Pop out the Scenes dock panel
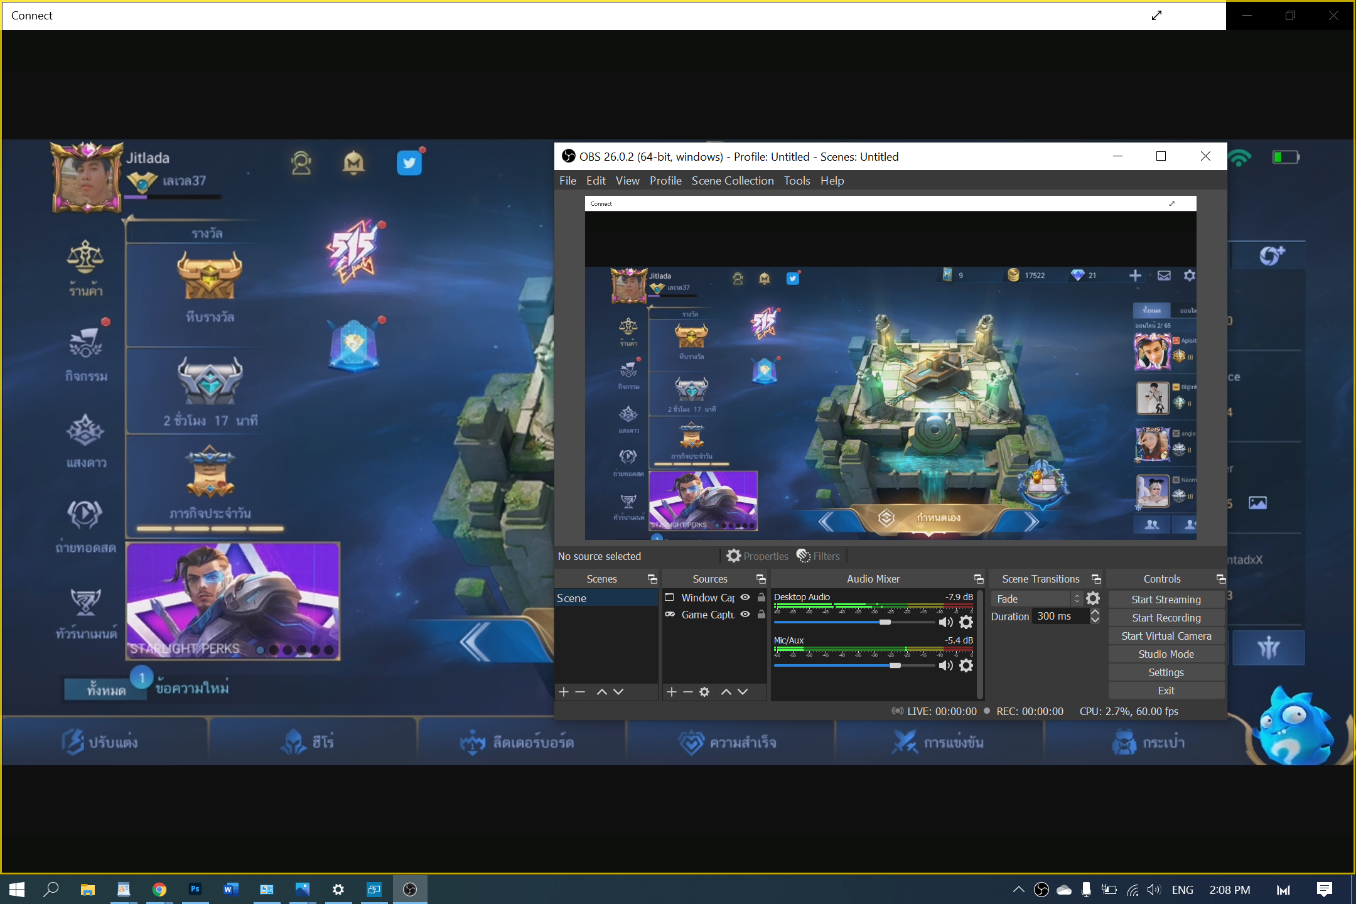The height and width of the screenshot is (904, 1356). click(x=652, y=579)
